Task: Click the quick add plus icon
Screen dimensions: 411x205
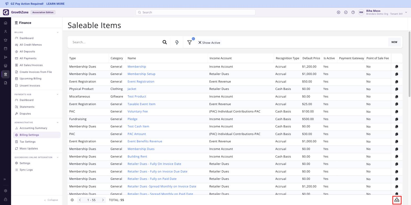Action: (338, 12)
